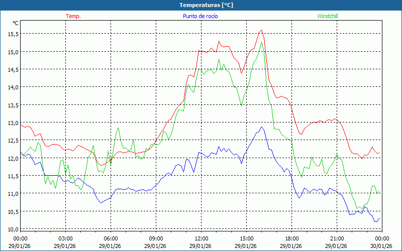The height and width of the screenshot is (251, 402).
Task: Select the 13,0 y-axis value label
Action: pos(13,122)
